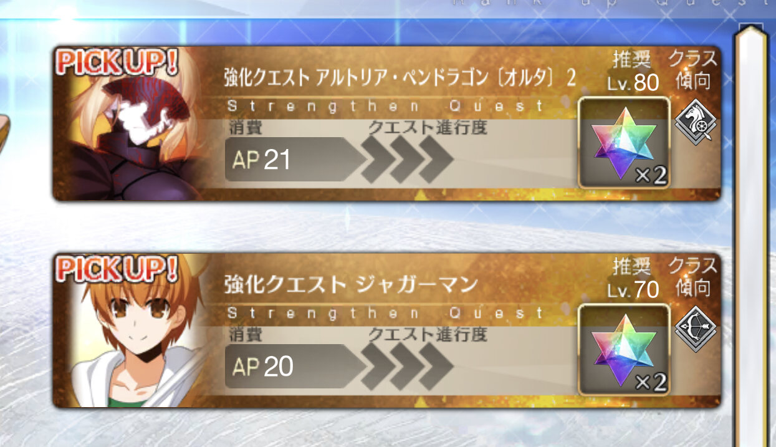Click the AP 20 cost label
Image resolution: width=776 pixels, height=447 pixels.
262,367
